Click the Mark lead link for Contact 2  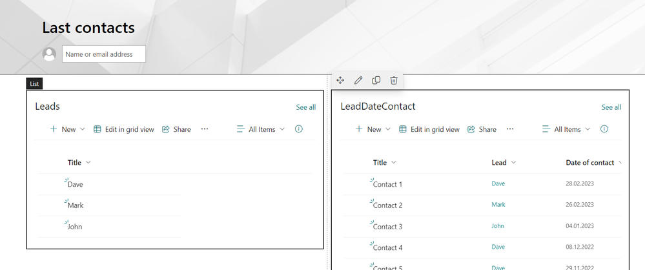click(498, 205)
